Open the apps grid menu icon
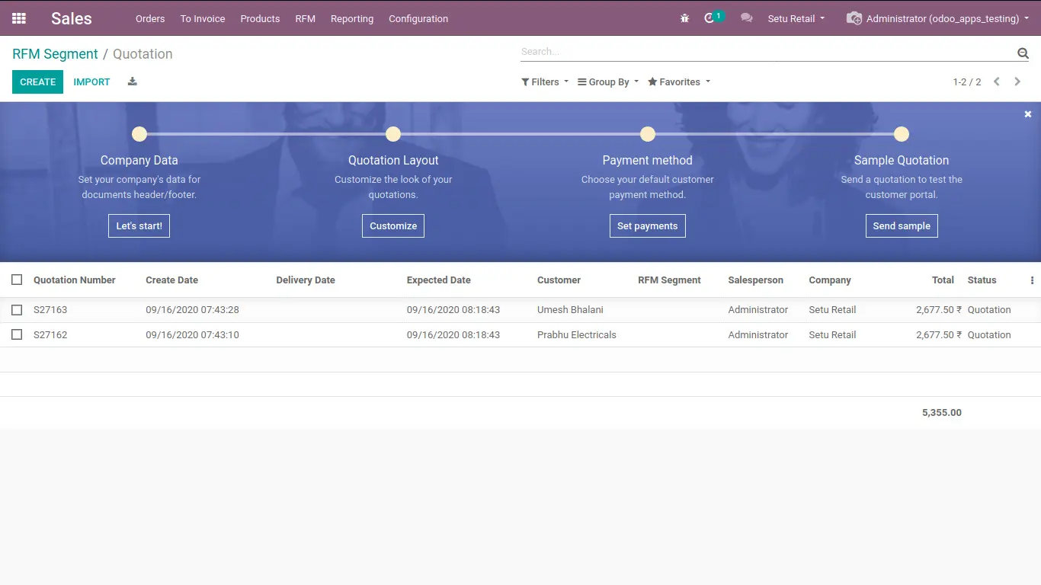Screen dimensions: 1041x585 (x=19, y=18)
